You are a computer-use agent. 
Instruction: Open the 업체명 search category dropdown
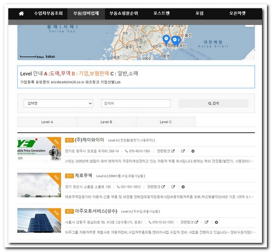point(59,103)
